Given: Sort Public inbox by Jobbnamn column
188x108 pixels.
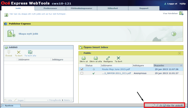Looking at the screenshot, I should tap(116, 66).
